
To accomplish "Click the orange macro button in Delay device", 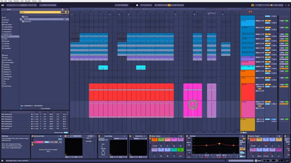I will coord(155,139).
